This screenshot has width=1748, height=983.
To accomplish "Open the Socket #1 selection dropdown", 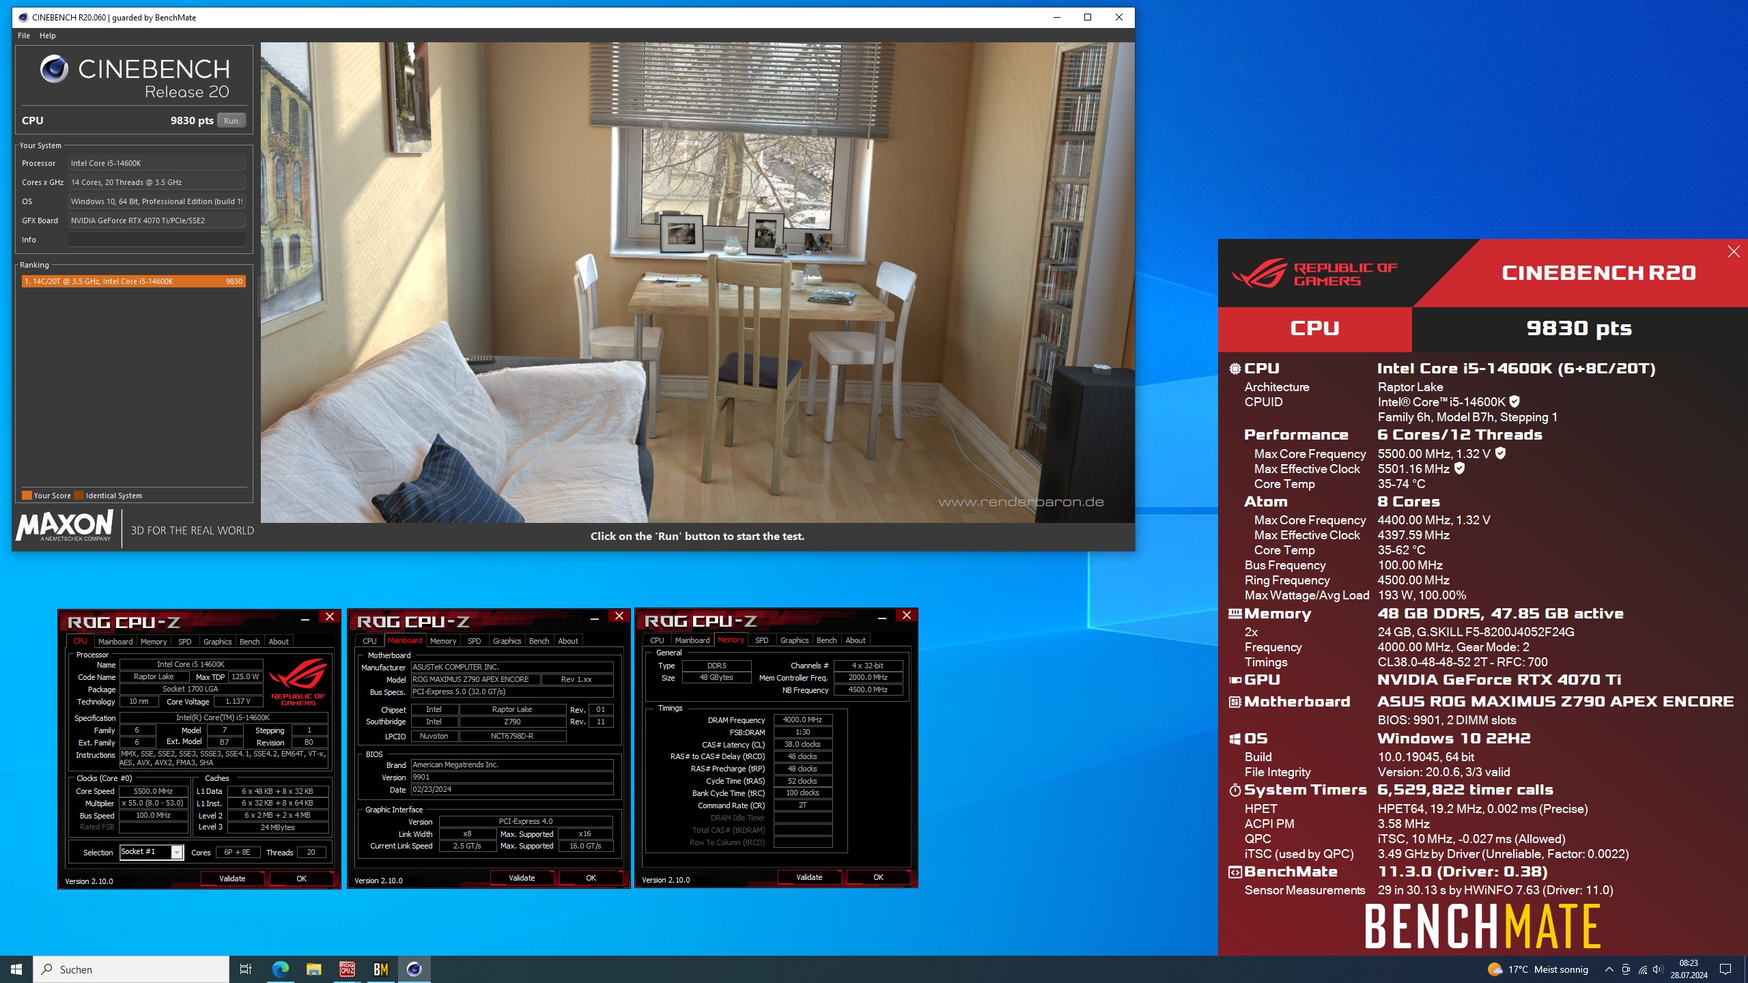I will pos(152,852).
